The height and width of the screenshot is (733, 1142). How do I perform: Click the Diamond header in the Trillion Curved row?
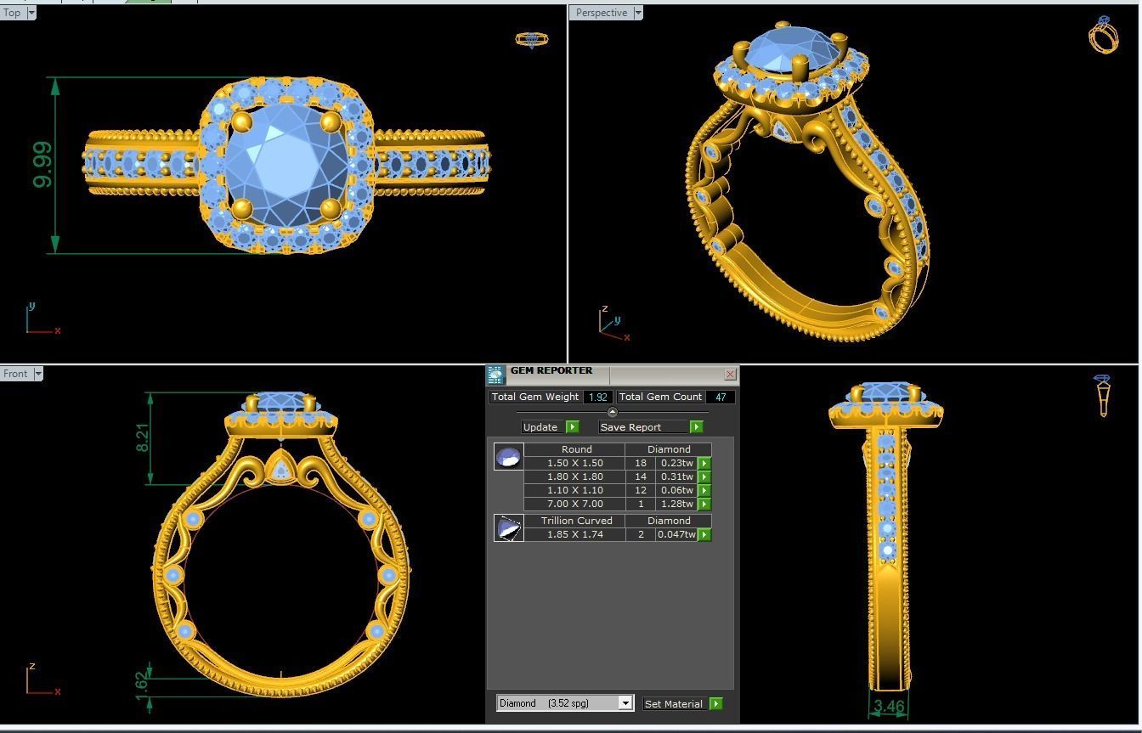[669, 521]
